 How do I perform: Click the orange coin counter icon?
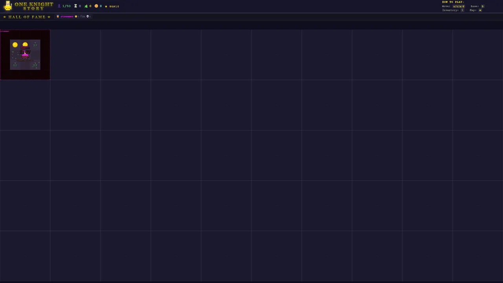click(x=96, y=6)
